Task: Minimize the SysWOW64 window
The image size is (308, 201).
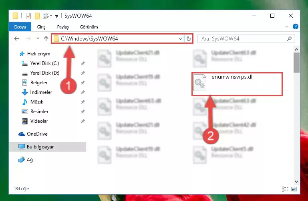Action: pos(254,16)
